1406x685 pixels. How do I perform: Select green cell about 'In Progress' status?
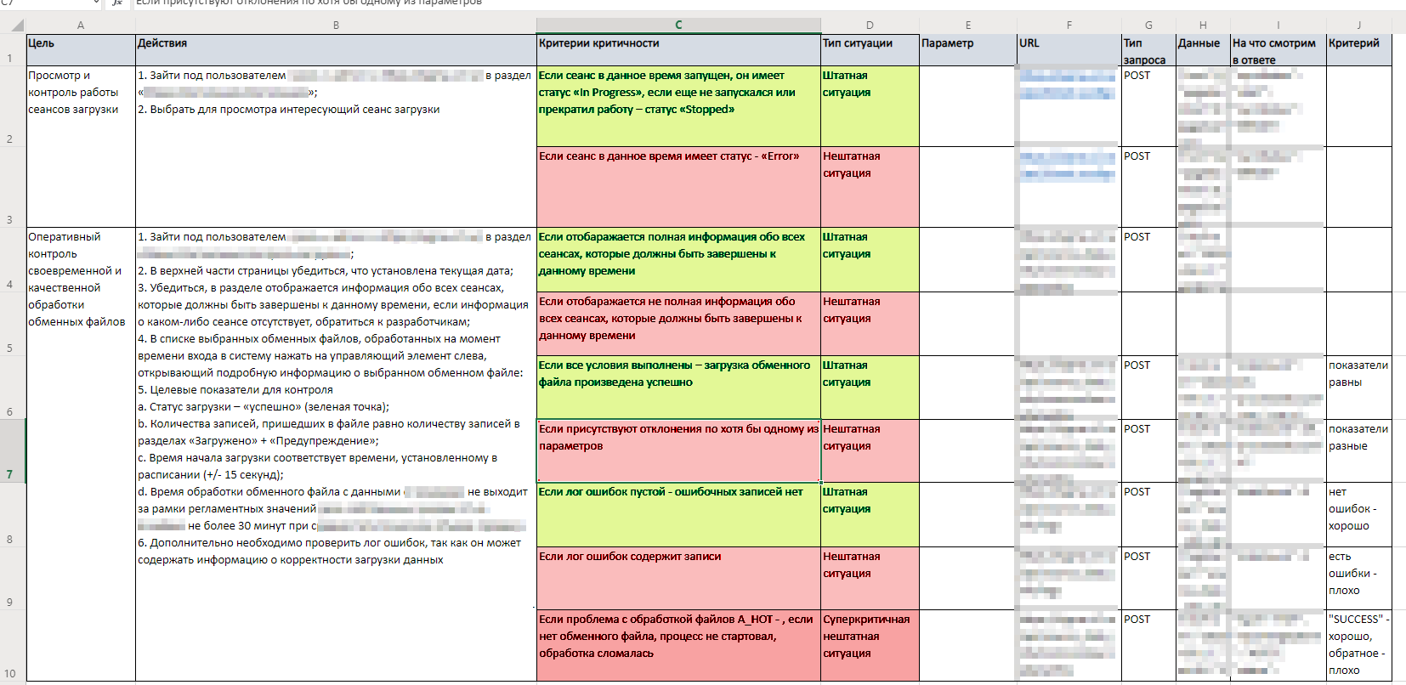678,106
